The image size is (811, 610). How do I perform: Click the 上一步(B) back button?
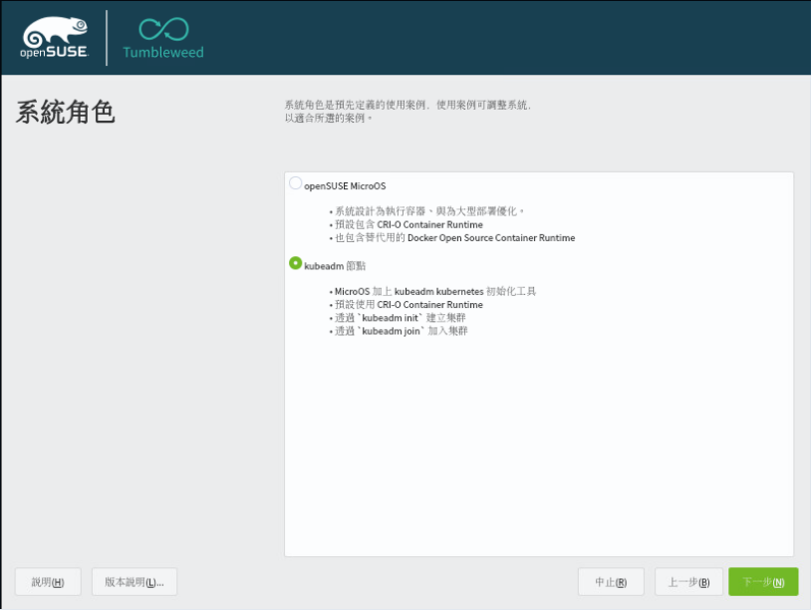688,582
